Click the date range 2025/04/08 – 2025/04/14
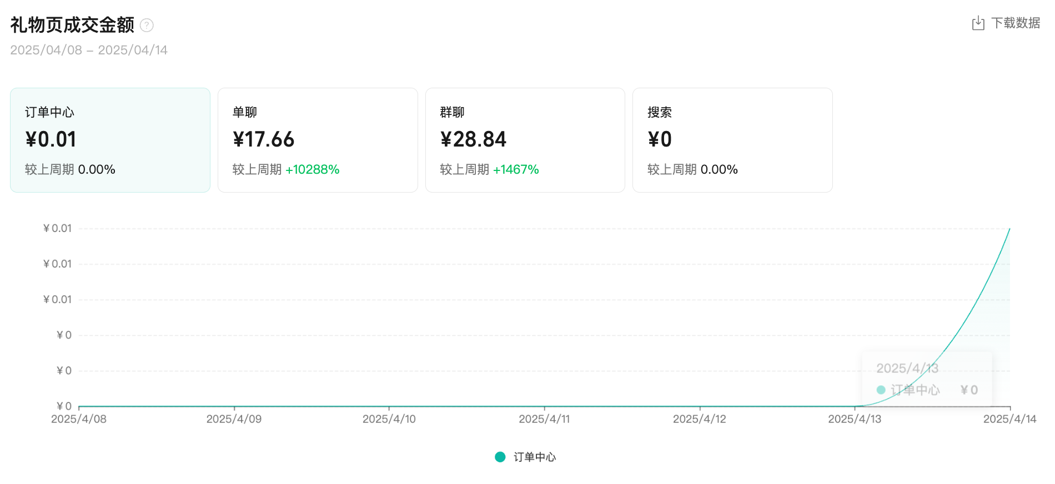This screenshot has height=484, width=1055. point(89,50)
